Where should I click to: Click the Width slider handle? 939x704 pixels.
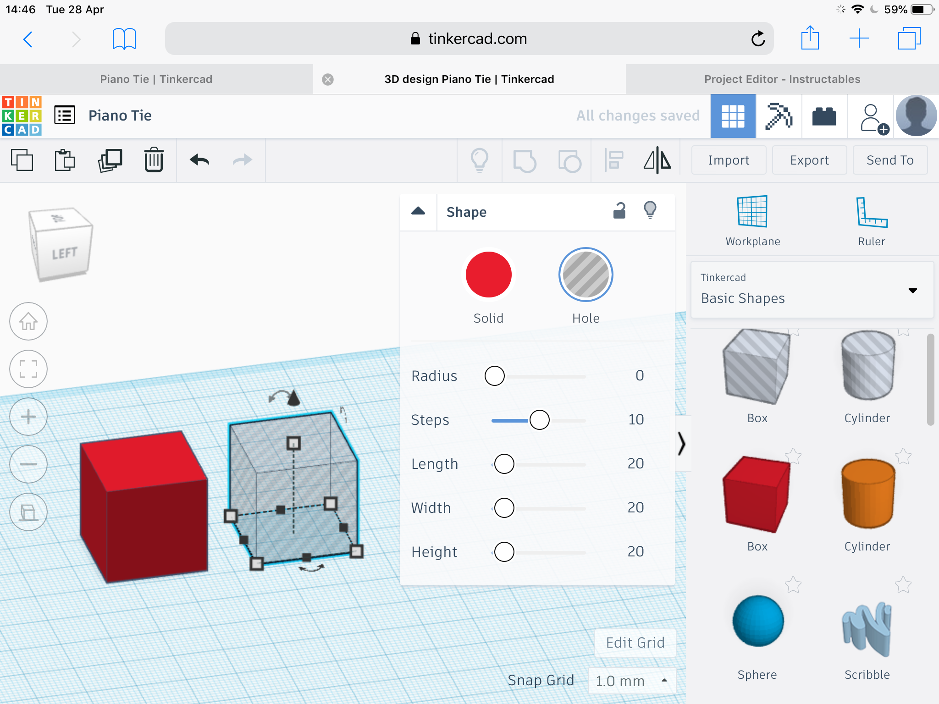[x=504, y=508]
